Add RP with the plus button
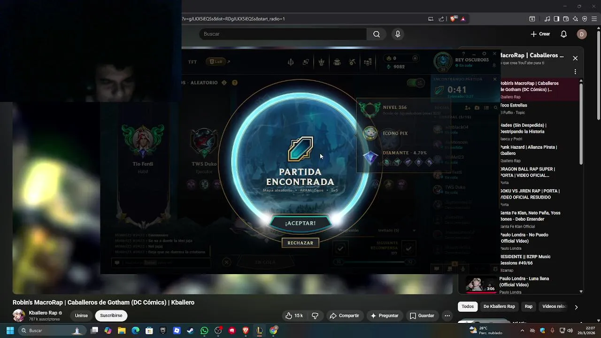The height and width of the screenshot is (338, 601). 415,58
